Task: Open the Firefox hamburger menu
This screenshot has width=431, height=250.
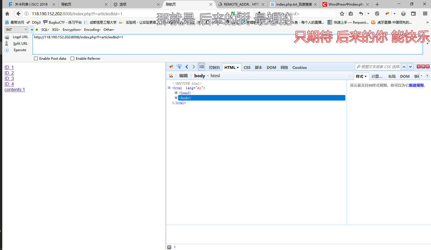Action: point(425,14)
